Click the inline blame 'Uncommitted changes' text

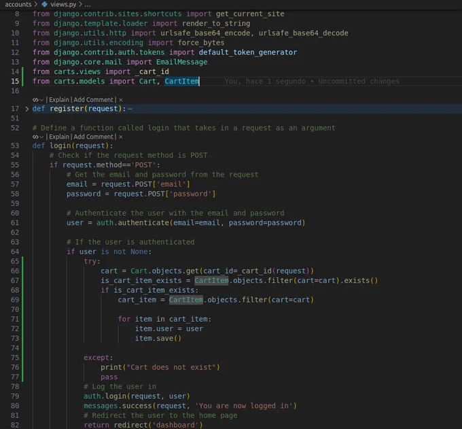359,82
